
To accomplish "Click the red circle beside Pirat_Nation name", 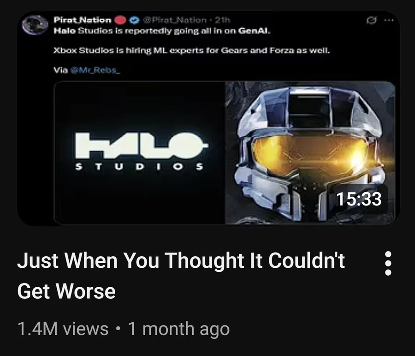I will click(x=120, y=20).
